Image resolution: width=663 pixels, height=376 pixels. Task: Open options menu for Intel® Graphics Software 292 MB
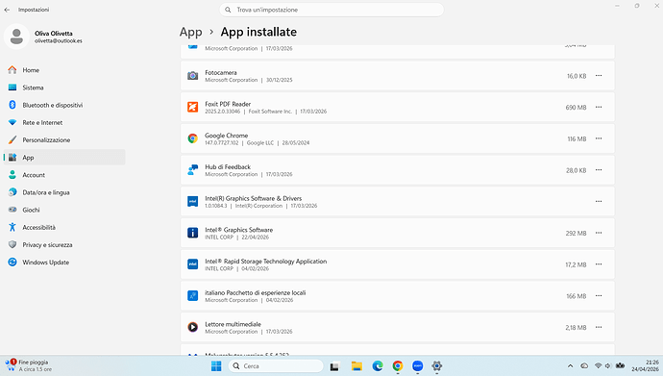pos(599,233)
